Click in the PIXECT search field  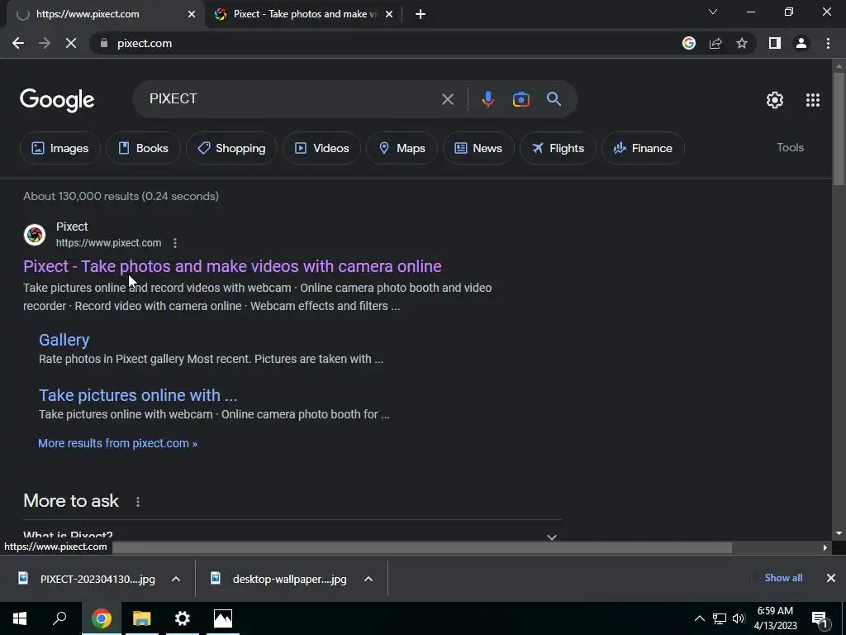pos(292,99)
